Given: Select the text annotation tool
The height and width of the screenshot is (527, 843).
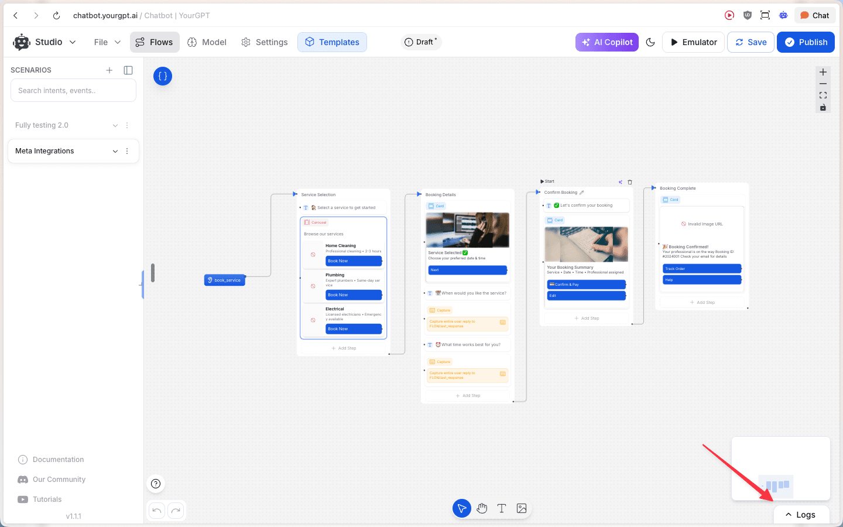Looking at the screenshot, I should pyautogui.click(x=502, y=508).
